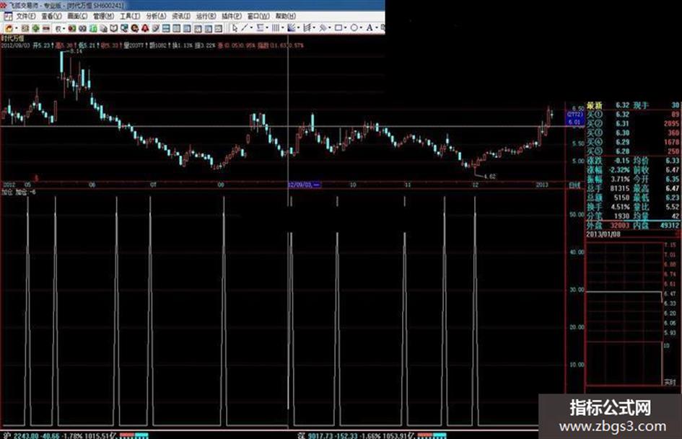Viewport: 682px width, 439px height.
Task: Click the 加仓 indicator label
Action: click(6, 192)
